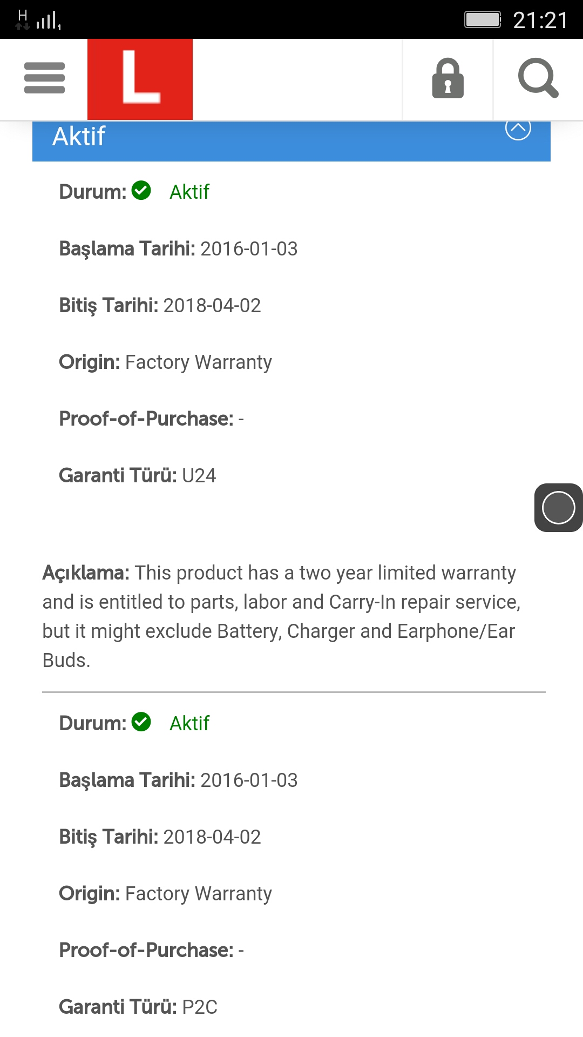Viewport: 583px width, 1037px height.
Task: Select the first green Aktif status text
Action: tap(189, 192)
